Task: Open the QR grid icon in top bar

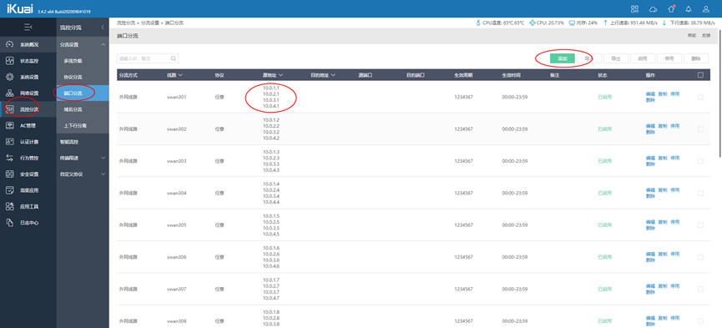Action: (x=635, y=8)
